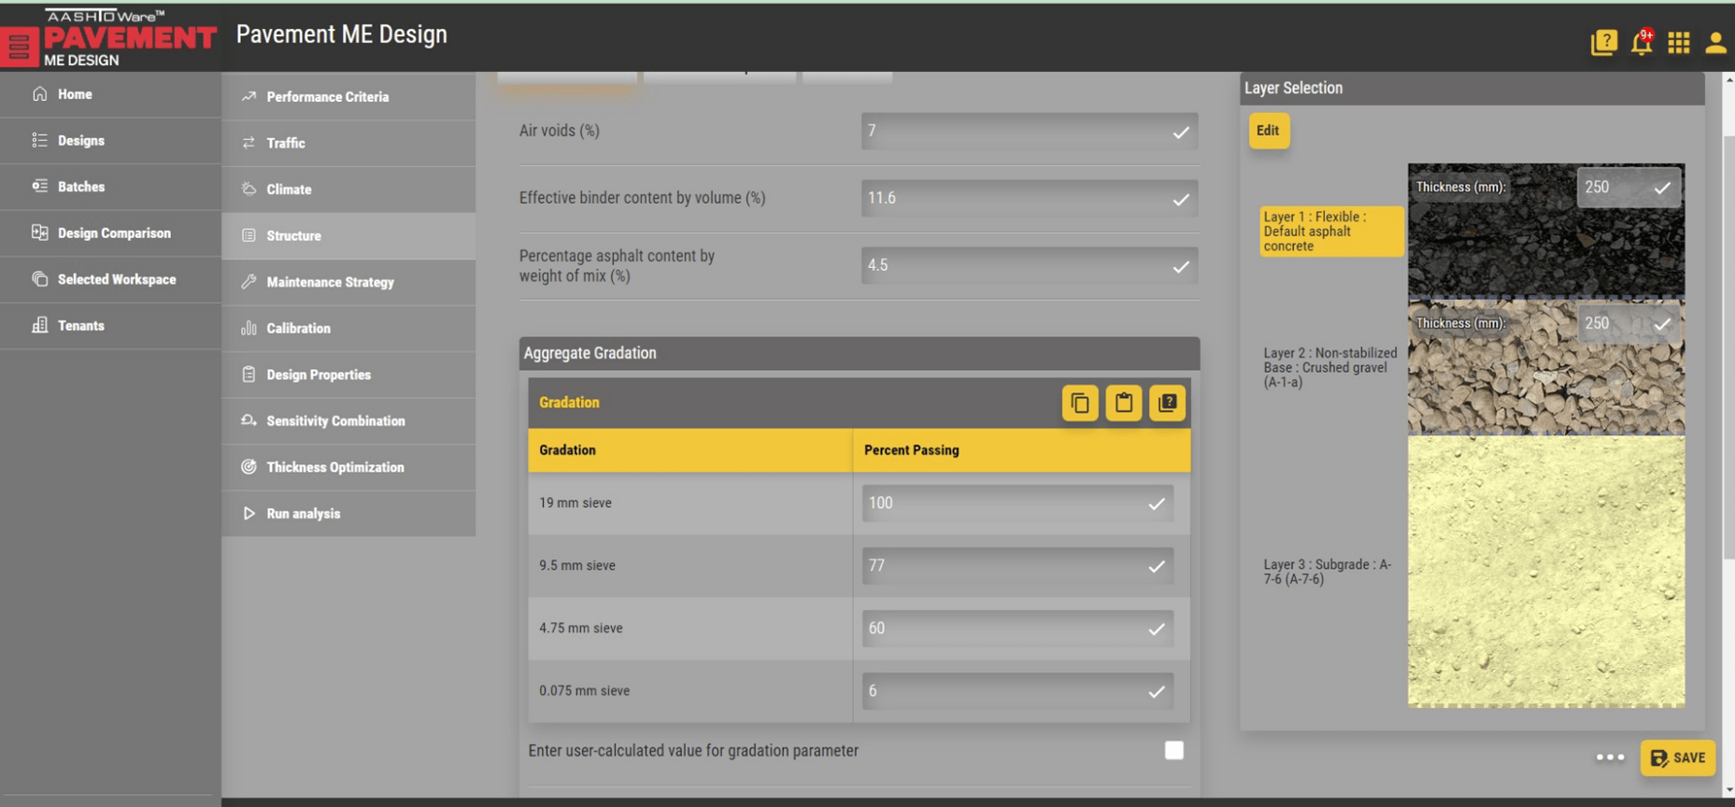Confirm 19 mm sieve value checkmark
This screenshot has width=1735, height=807.
click(1157, 503)
